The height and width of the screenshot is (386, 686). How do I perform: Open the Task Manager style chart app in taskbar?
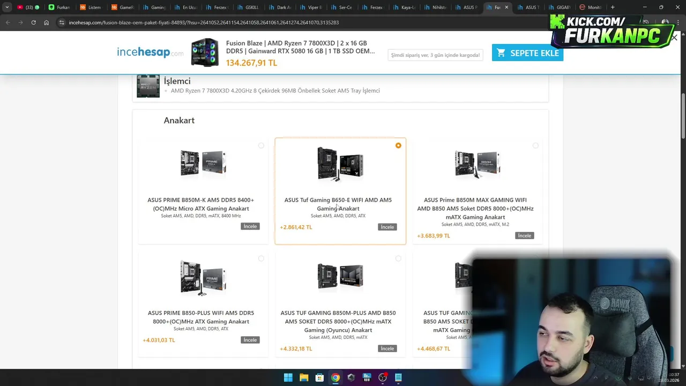click(x=367, y=377)
